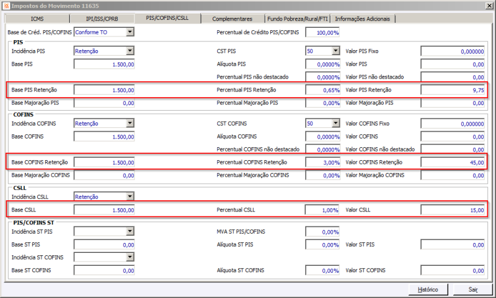Click the Valor COFINS field
Viewport: 496px width, 298px height.
click(453, 137)
